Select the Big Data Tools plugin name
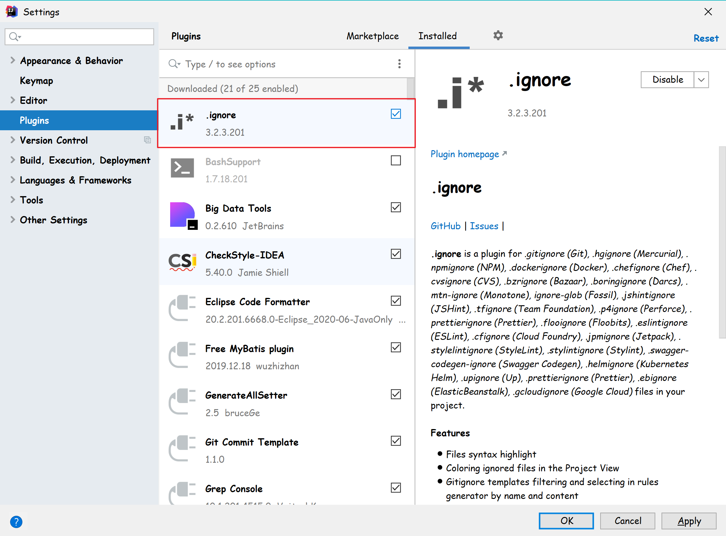Viewport: 726px width, 536px height. (x=238, y=208)
